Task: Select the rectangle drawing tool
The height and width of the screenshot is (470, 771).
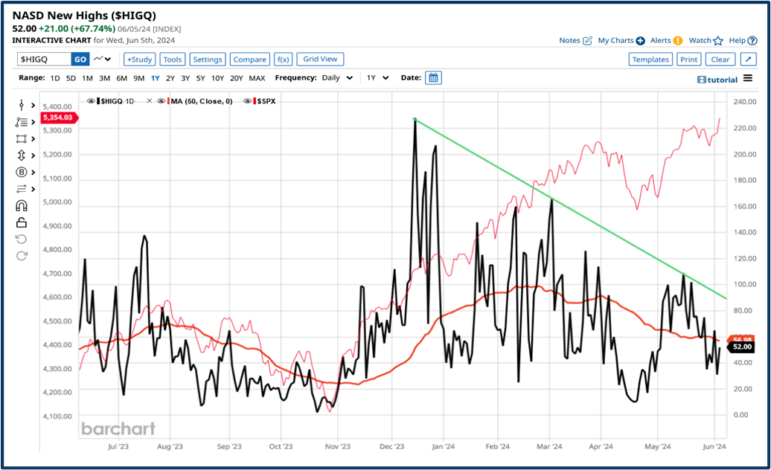Action: [22, 138]
